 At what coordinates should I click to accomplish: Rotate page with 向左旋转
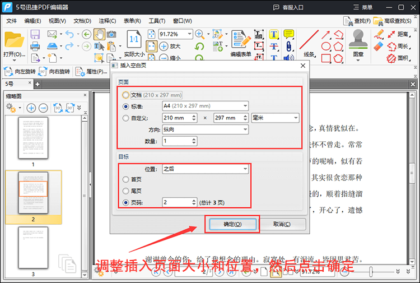[20, 72]
